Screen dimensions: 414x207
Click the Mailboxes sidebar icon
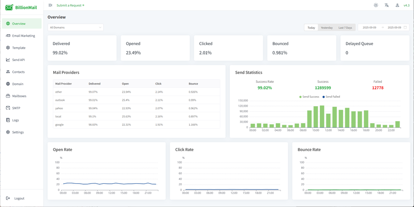pos(8,96)
